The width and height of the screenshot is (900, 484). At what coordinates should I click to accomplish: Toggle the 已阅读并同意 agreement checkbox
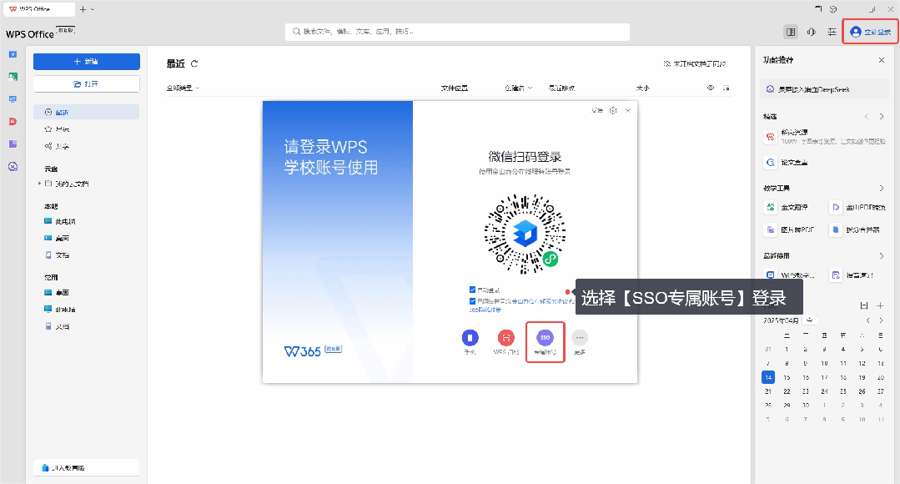pyautogui.click(x=472, y=301)
